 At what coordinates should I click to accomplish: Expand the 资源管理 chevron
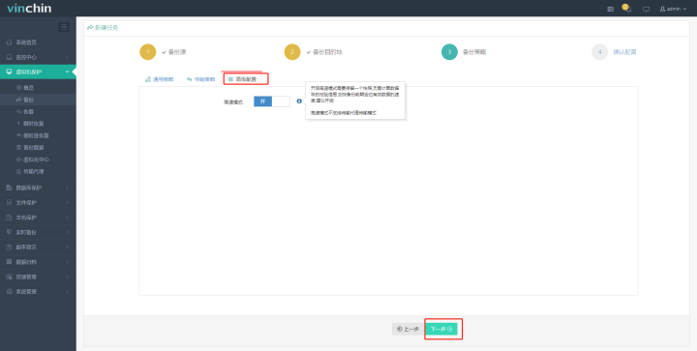click(x=68, y=277)
